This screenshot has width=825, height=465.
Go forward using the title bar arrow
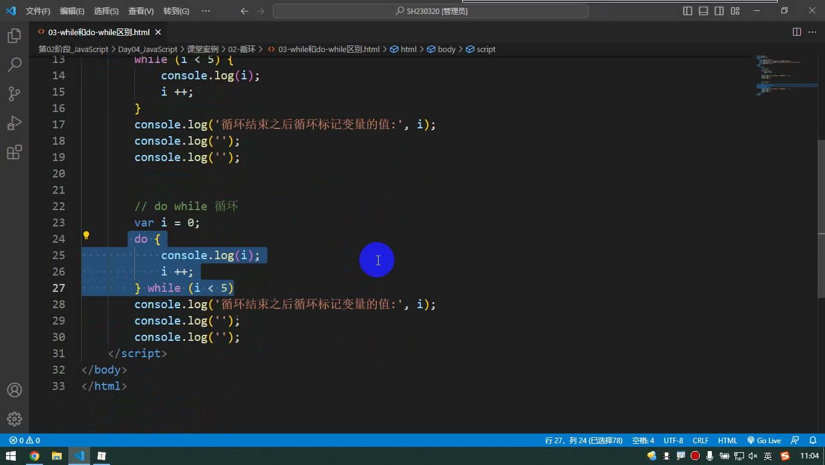(261, 11)
